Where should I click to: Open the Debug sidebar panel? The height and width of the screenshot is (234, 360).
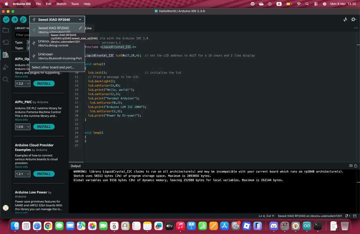click(x=6, y=67)
